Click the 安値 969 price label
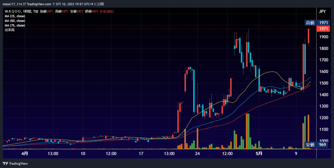The width and height of the screenshot is (334, 168). 316,145
